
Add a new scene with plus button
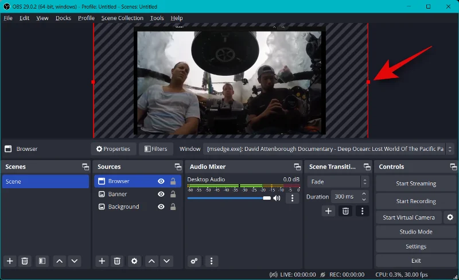pyautogui.click(x=10, y=261)
